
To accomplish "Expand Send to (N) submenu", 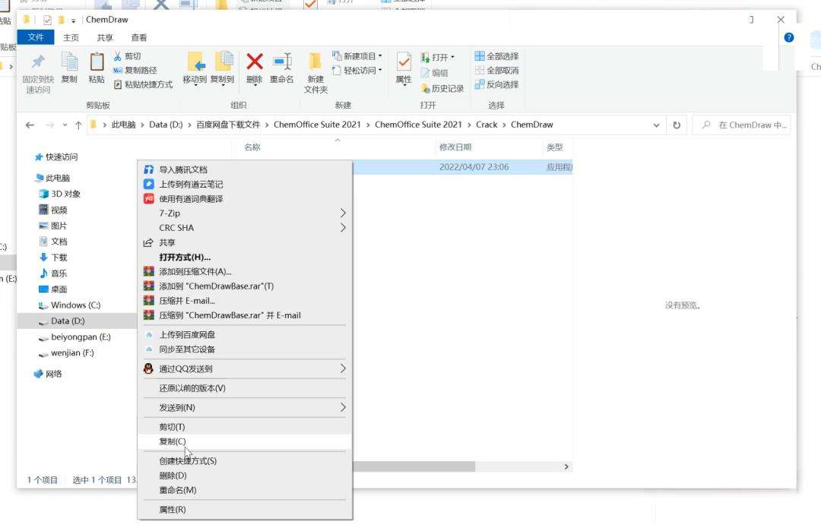I will pos(244,407).
